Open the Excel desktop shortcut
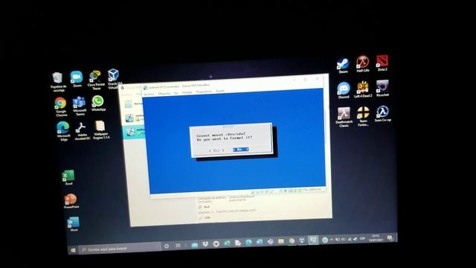Viewport: 476px width, 268px height. (68, 177)
